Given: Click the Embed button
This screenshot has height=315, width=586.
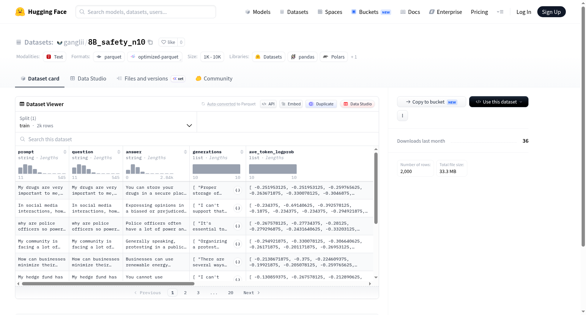Looking at the screenshot, I should click(291, 104).
